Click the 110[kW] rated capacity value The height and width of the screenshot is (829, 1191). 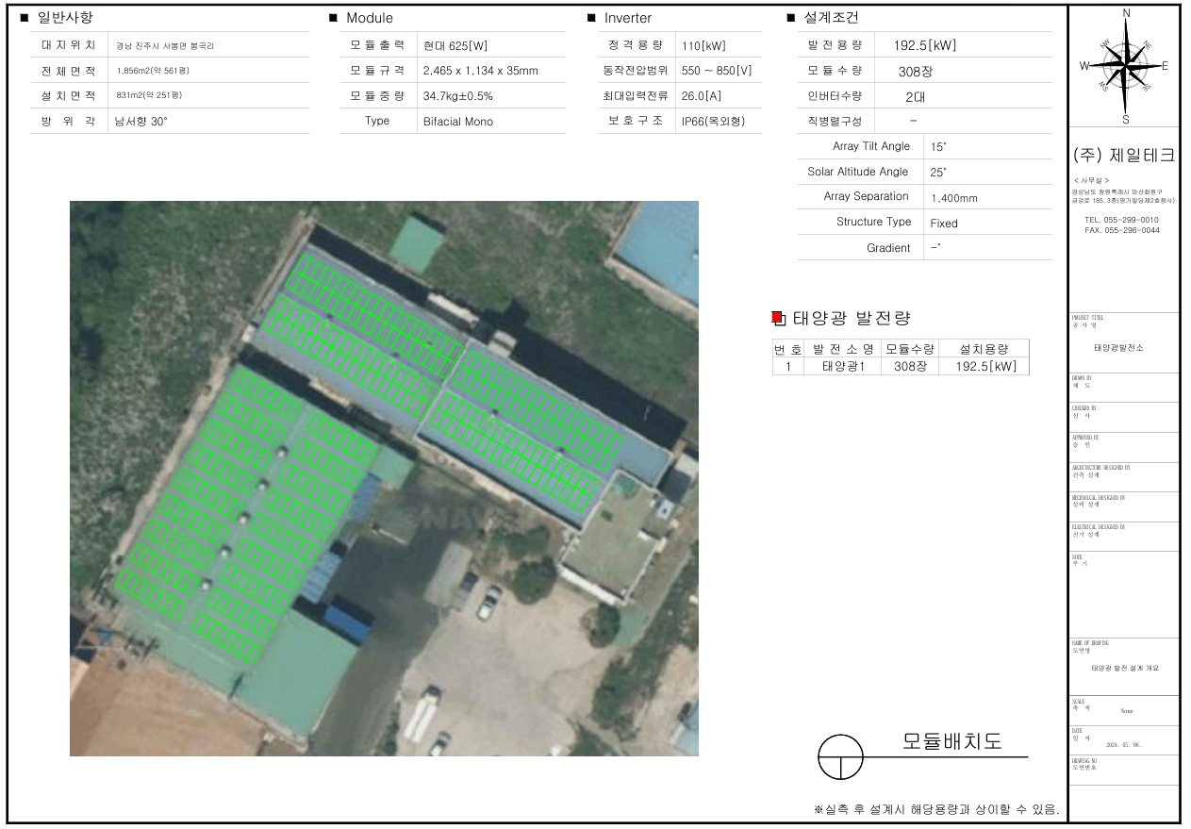click(703, 45)
